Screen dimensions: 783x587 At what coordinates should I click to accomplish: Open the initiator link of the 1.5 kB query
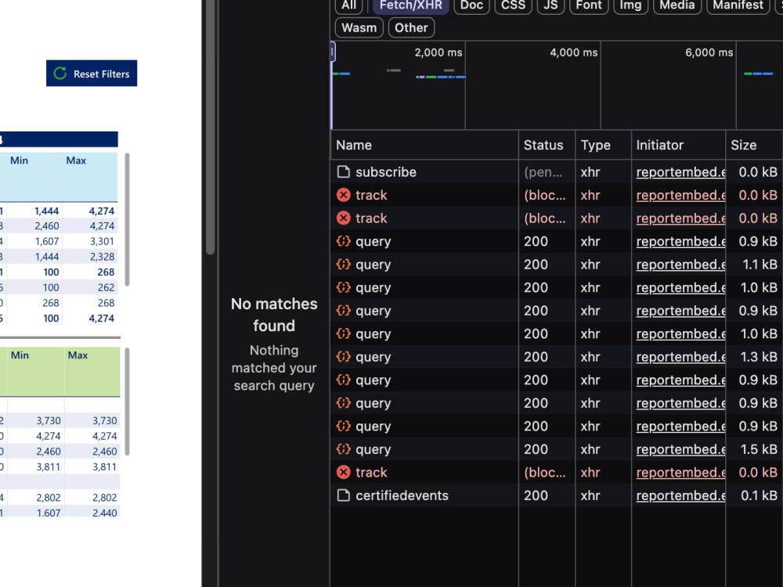680,448
